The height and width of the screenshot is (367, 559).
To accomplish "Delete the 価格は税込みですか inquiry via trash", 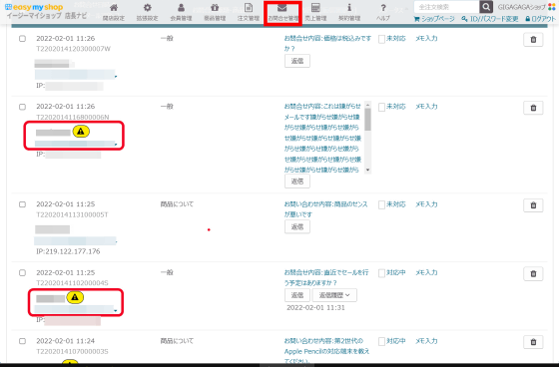I will click(533, 40).
